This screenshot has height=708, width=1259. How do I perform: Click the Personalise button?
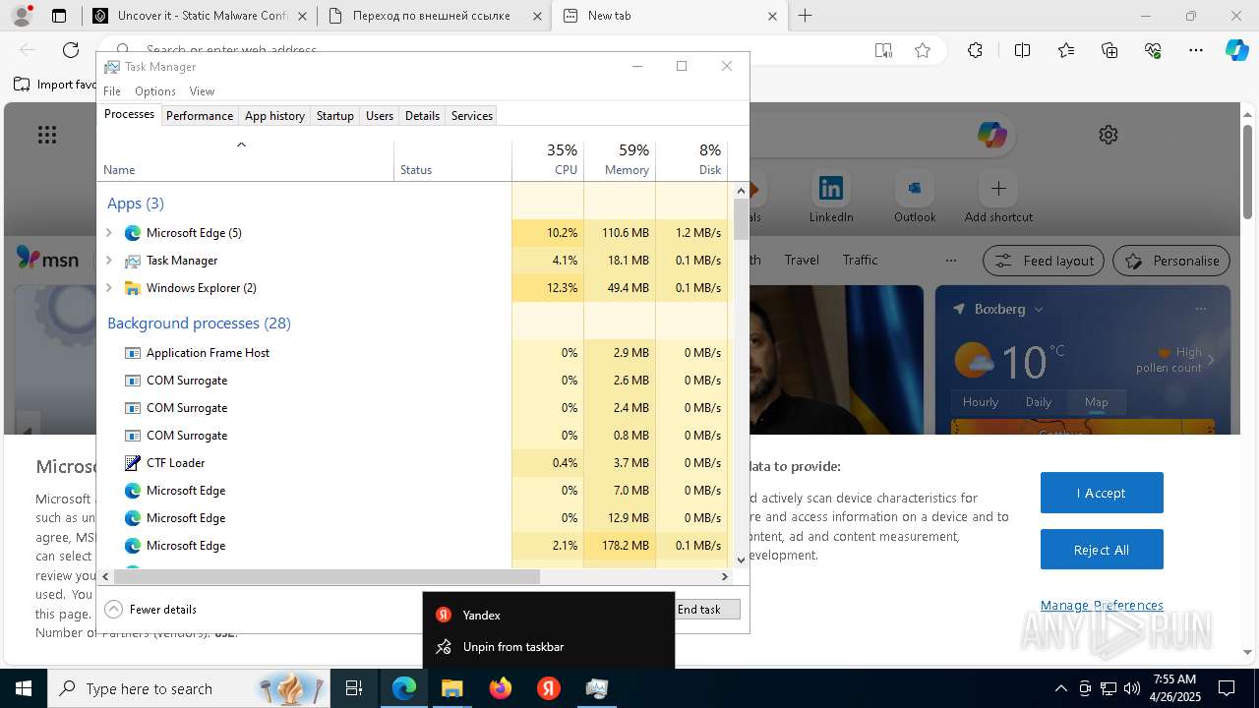1171,261
